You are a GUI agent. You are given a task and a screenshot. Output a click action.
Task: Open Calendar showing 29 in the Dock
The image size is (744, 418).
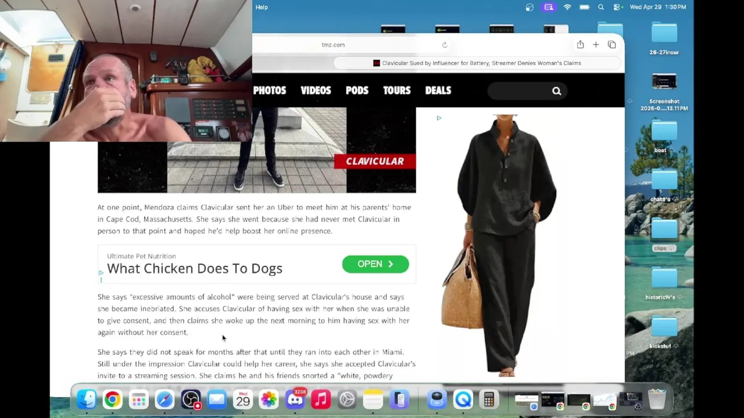point(243,399)
